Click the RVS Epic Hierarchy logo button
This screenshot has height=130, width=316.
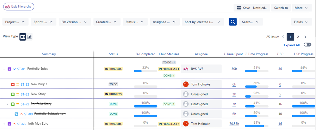(19, 6)
